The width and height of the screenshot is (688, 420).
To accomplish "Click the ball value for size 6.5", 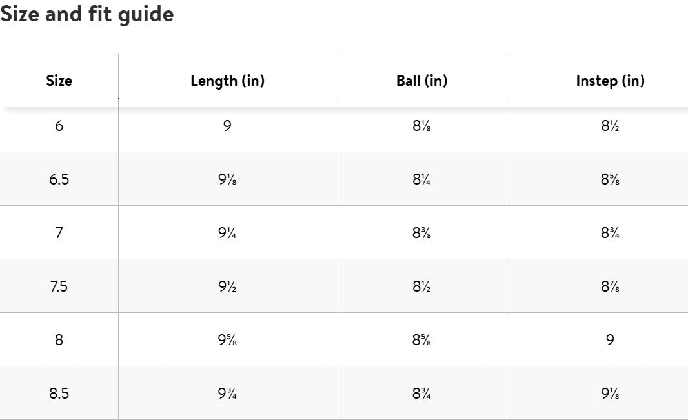I will tap(421, 179).
